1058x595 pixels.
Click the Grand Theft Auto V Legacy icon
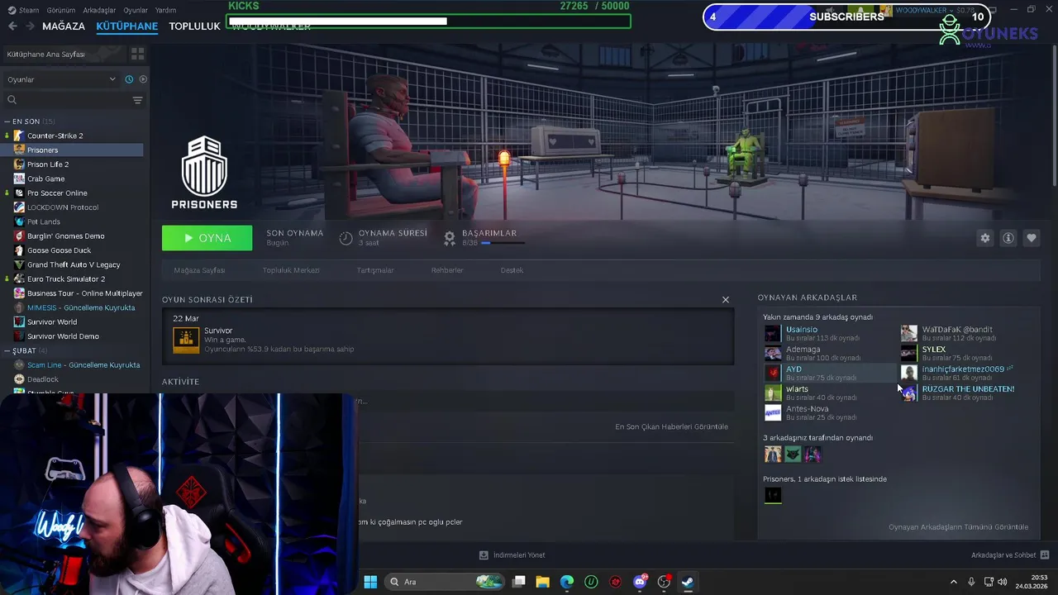pyautogui.click(x=20, y=264)
